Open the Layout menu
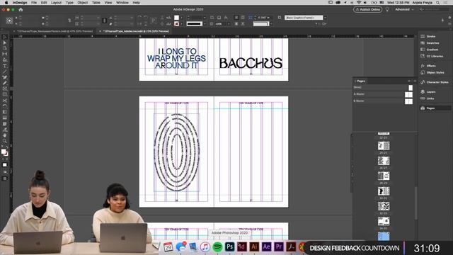 pos(56,3)
